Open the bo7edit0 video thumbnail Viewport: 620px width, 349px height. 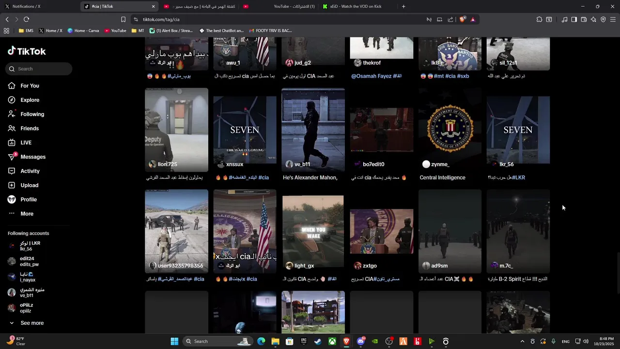(382, 130)
